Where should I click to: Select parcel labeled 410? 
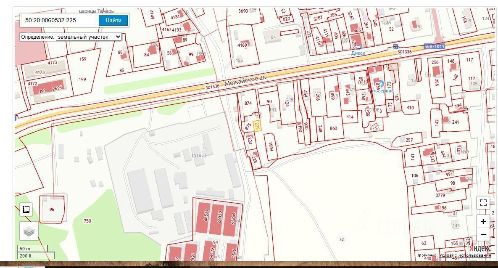[410, 107]
